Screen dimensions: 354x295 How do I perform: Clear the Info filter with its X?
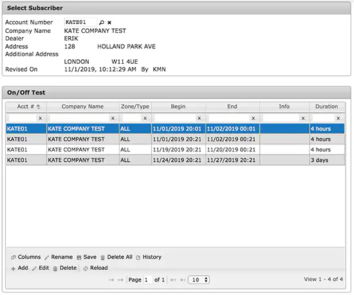point(303,118)
